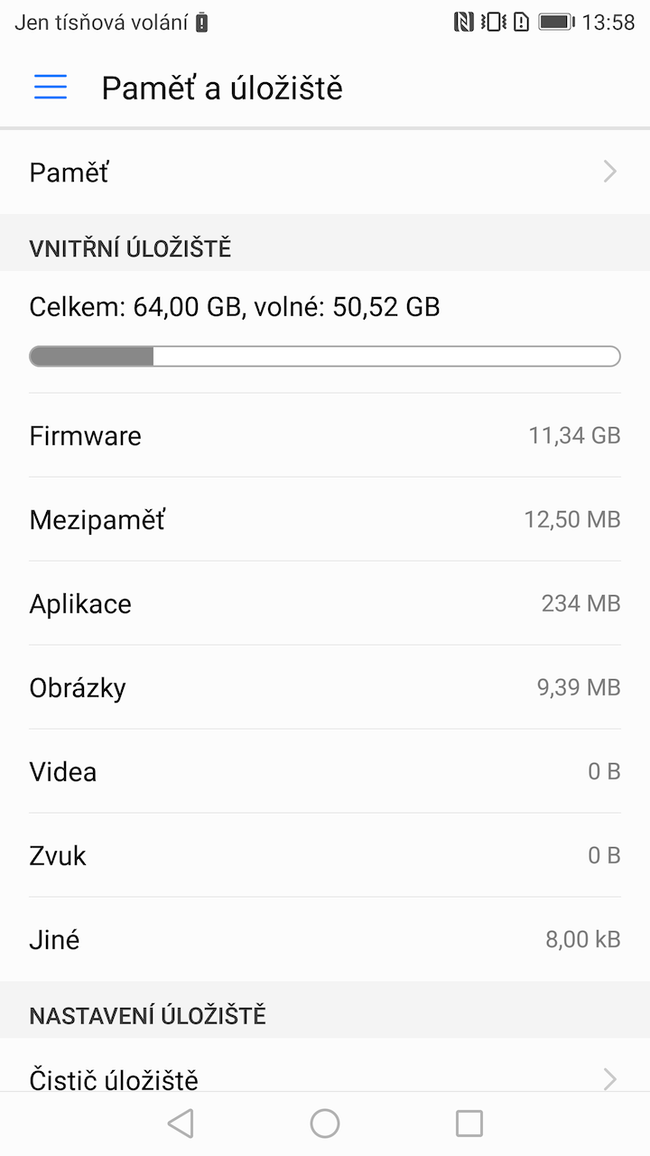Screen dimensions: 650x1156
Task: Click the internal storage usage bar
Action: point(325,356)
